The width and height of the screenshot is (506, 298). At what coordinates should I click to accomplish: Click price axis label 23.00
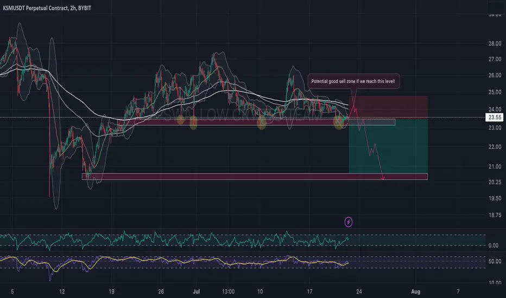tap(495, 128)
